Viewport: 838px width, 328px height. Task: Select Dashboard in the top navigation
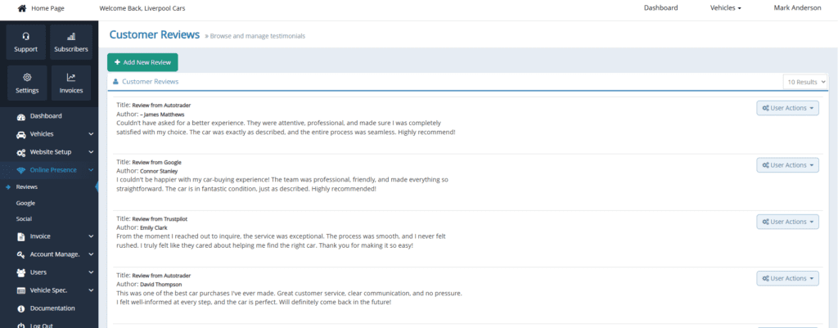tap(660, 8)
